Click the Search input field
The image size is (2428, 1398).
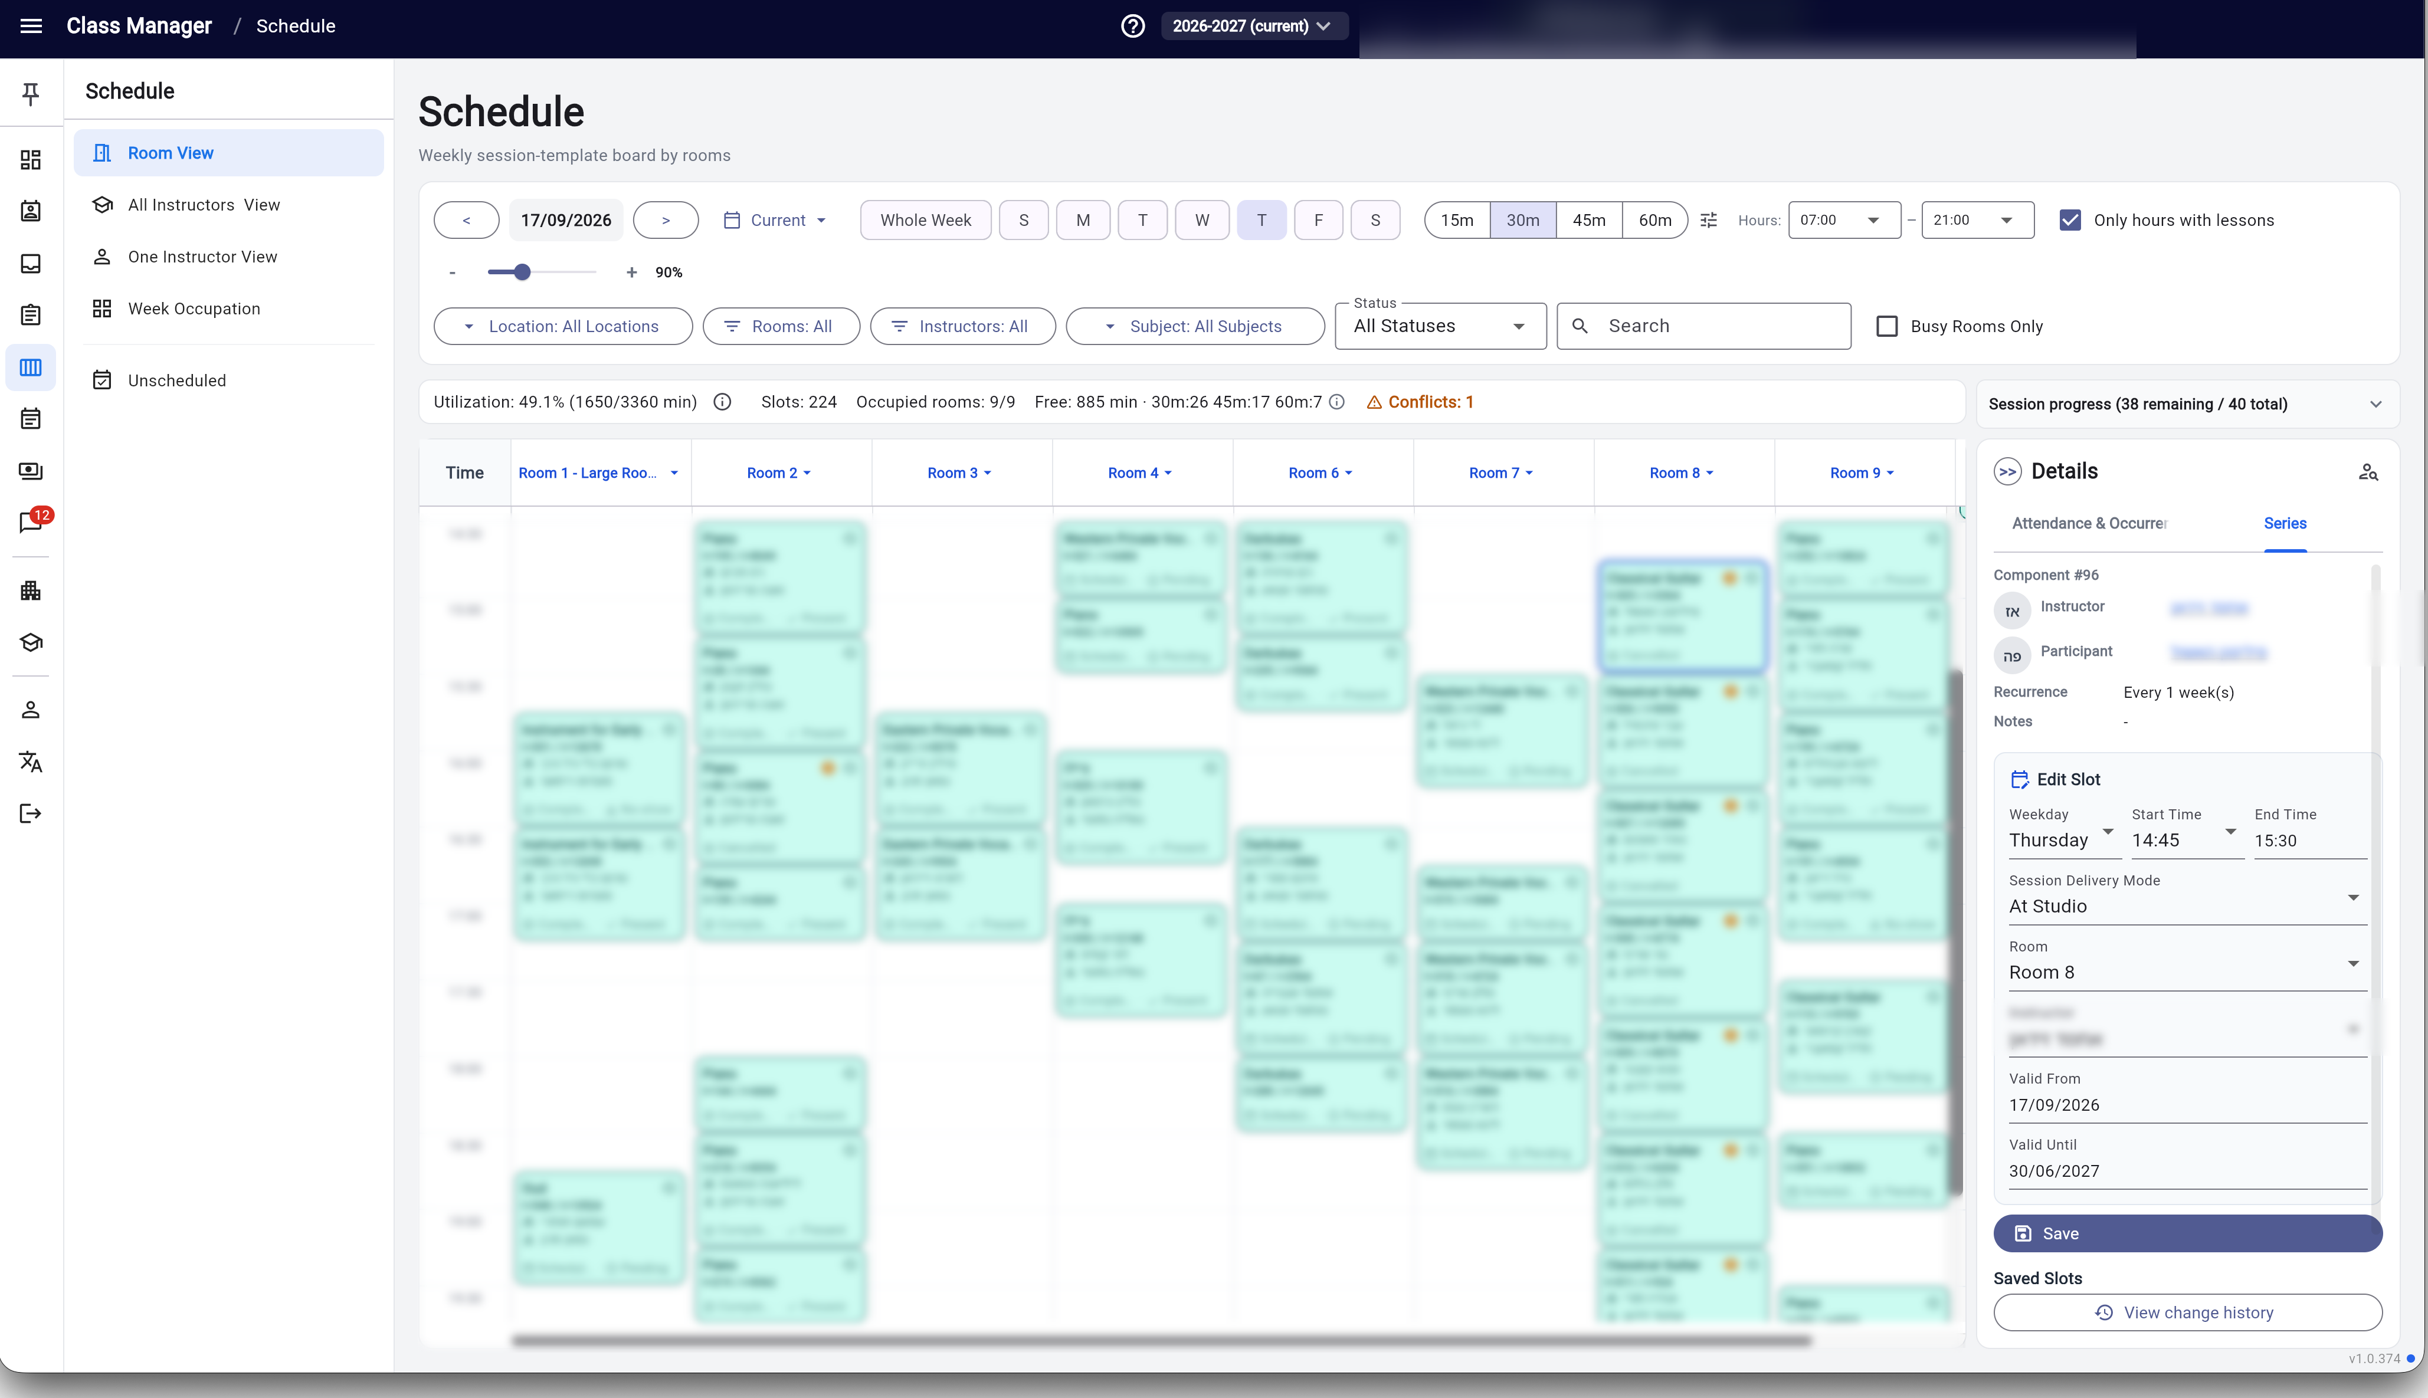pos(1703,326)
